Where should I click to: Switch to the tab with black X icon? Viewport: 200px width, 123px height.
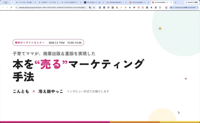pos(94,2)
